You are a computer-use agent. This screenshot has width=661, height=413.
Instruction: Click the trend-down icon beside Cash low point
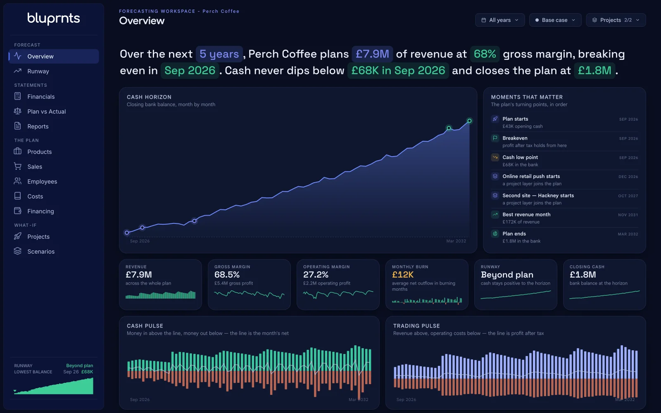pyautogui.click(x=495, y=157)
